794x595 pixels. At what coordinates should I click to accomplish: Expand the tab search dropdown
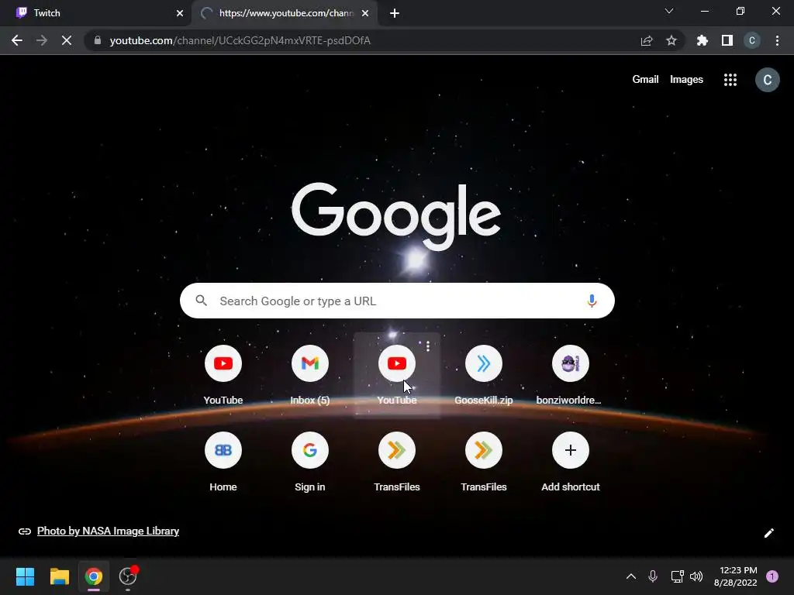coord(669,11)
